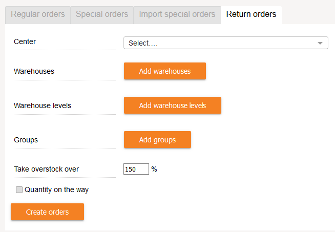335x232 pixels.
Task: Focus the overstock percentage input field
Action: [136, 169]
